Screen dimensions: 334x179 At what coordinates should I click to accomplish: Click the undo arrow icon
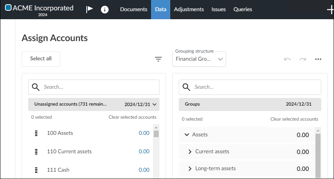pyautogui.click(x=287, y=59)
